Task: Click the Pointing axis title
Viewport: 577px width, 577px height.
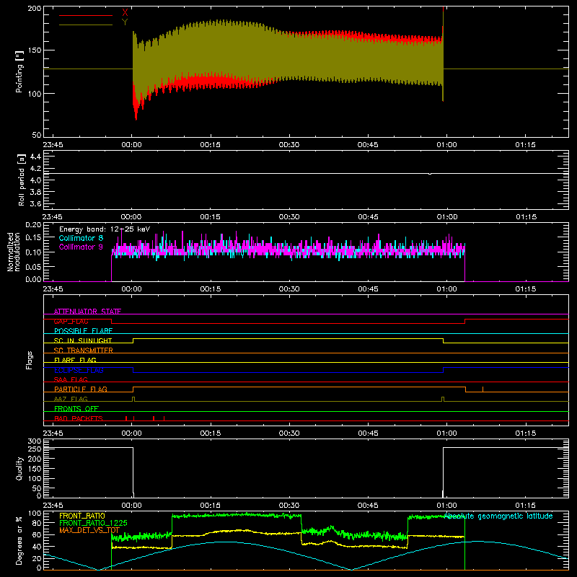Action: click(19, 71)
